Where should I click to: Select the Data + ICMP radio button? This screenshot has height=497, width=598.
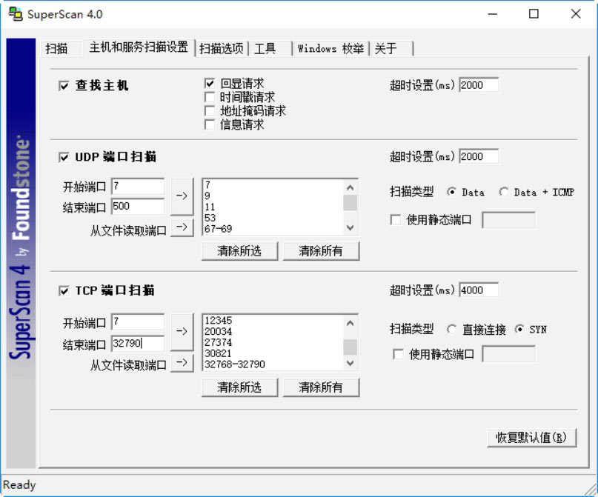(503, 192)
